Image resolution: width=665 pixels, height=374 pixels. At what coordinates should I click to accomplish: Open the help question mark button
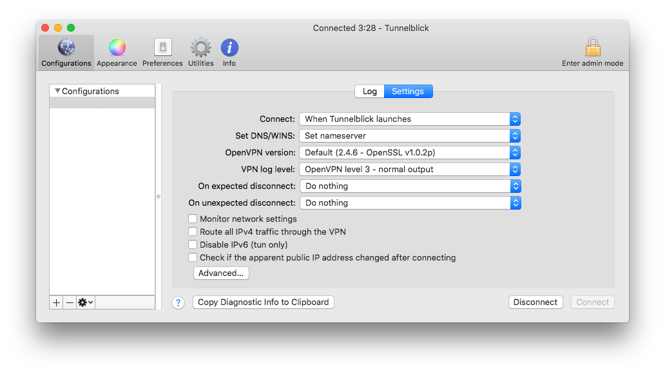(178, 302)
